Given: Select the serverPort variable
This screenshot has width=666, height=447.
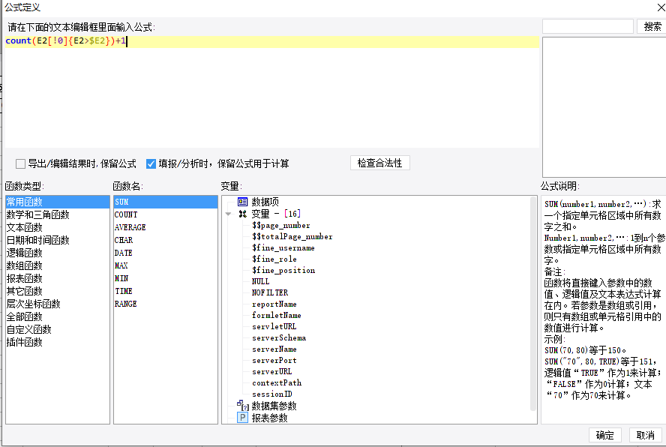Looking at the screenshot, I should point(274,360).
